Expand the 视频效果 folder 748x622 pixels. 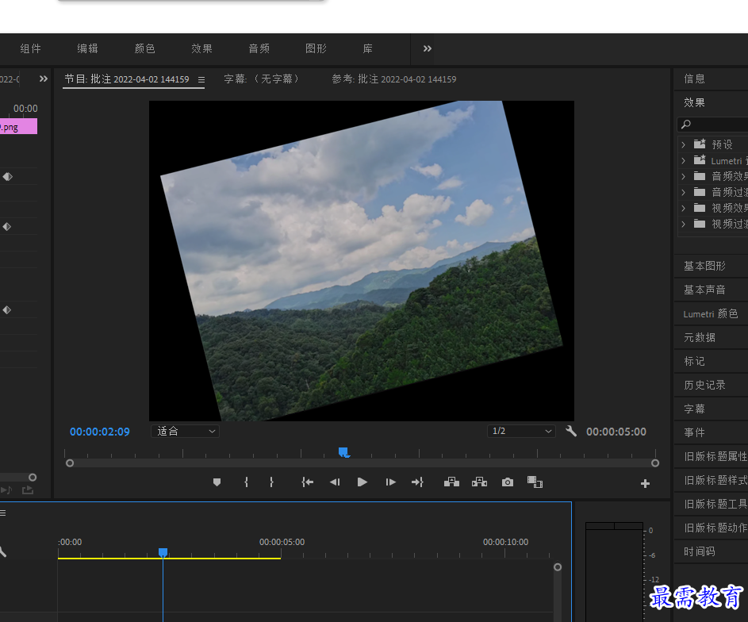pyautogui.click(x=683, y=208)
